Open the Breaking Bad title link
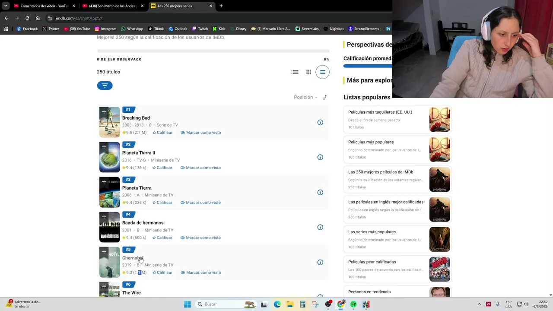 pyautogui.click(x=136, y=118)
